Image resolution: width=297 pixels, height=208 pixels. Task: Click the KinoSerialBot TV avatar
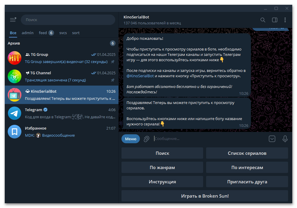click(x=15, y=95)
